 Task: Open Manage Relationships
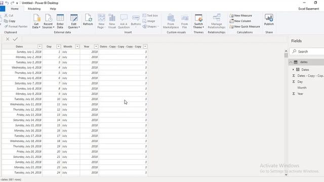217,21
